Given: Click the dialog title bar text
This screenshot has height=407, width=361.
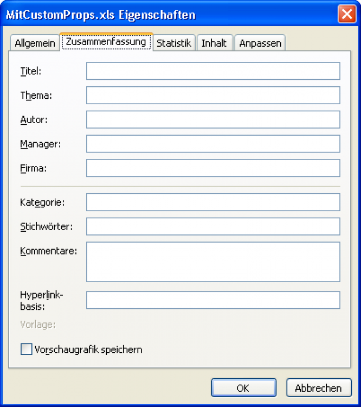Looking at the screenshot, I should [101, 15].
